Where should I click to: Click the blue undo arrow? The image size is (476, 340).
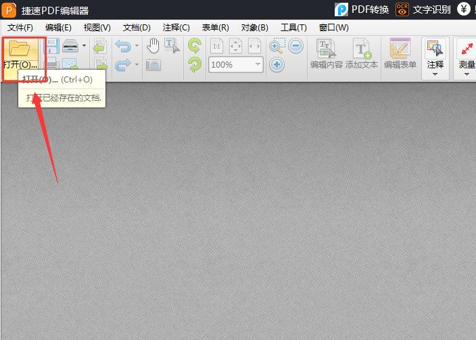pyautogui.click(x=123, y=46)
